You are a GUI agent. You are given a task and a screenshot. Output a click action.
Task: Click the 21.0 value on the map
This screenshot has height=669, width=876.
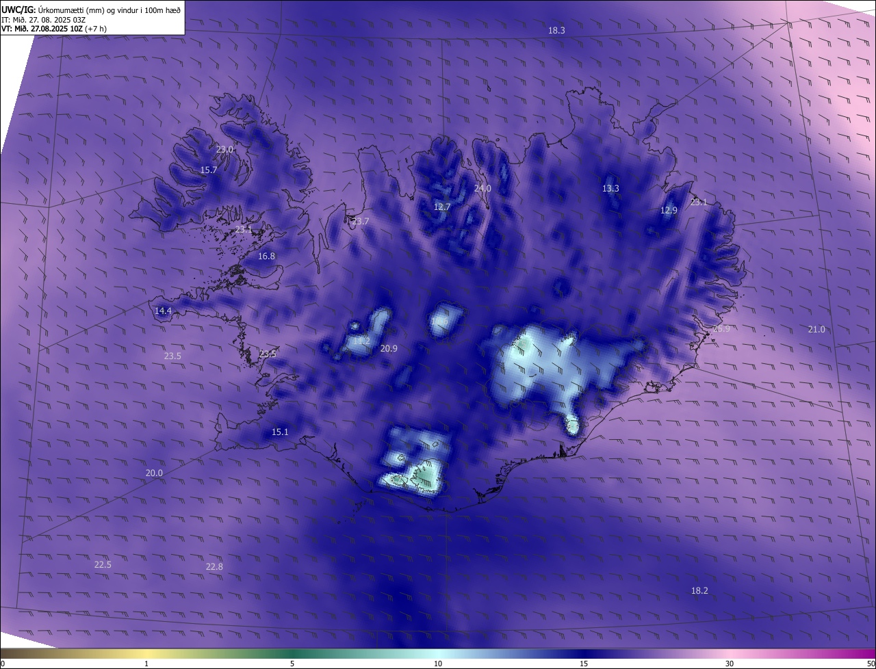[816, 330]
